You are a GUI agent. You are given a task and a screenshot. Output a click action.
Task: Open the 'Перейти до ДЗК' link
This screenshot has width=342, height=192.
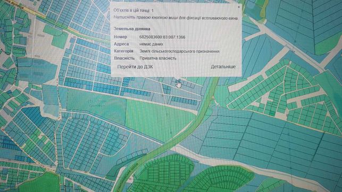135,67
